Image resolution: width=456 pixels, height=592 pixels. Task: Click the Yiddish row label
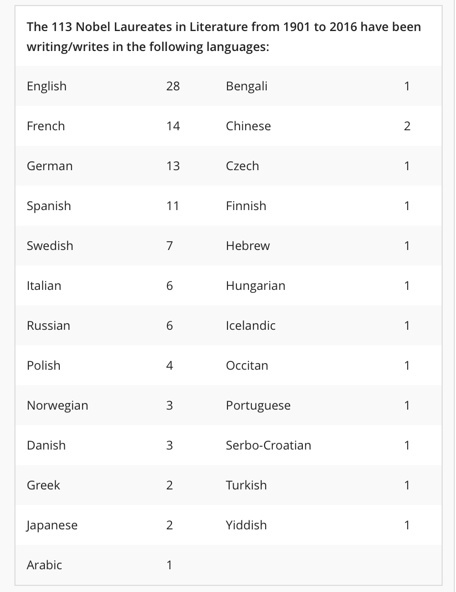pos(246,525)
